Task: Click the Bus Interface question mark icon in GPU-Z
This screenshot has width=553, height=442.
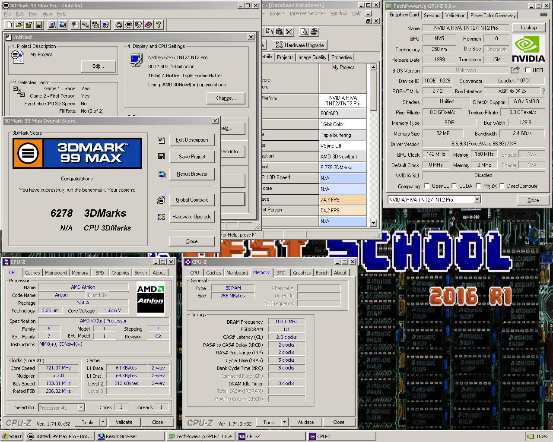Action: [x=543, y=91]
